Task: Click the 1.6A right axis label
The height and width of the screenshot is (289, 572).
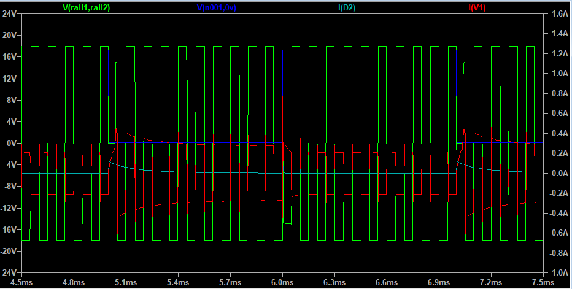Action: point(560,14)
